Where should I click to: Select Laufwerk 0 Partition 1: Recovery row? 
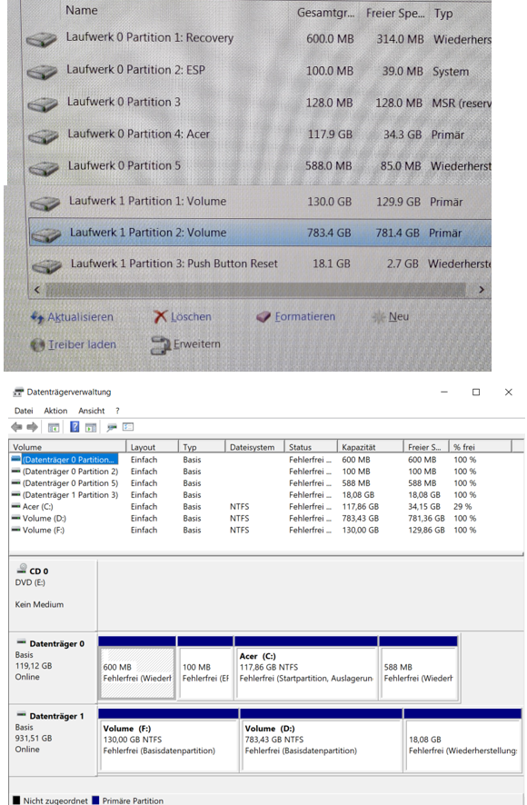258,38
